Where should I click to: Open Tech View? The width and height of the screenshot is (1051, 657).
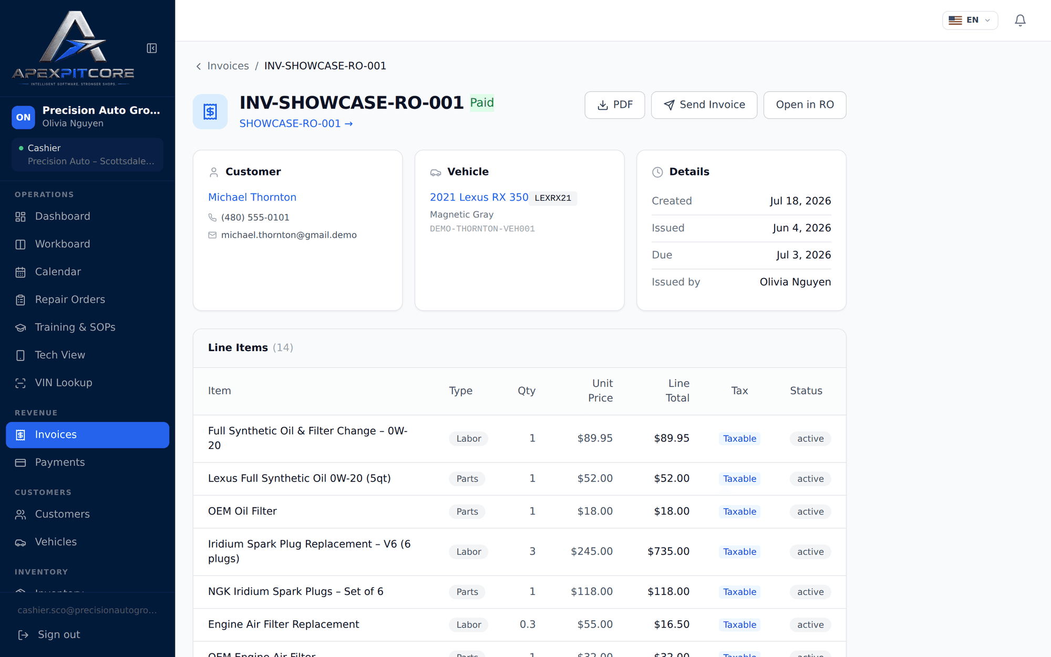pyautogui.click(x=88, y=355)
